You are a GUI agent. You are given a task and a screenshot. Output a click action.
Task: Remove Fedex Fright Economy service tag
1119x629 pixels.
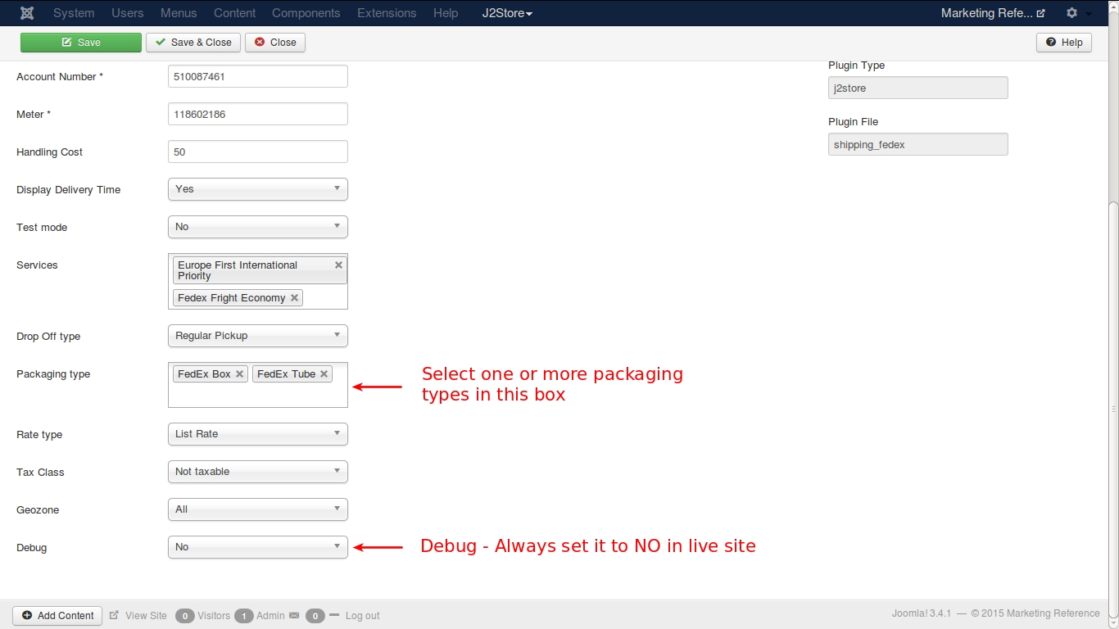(x=295, y=298)
